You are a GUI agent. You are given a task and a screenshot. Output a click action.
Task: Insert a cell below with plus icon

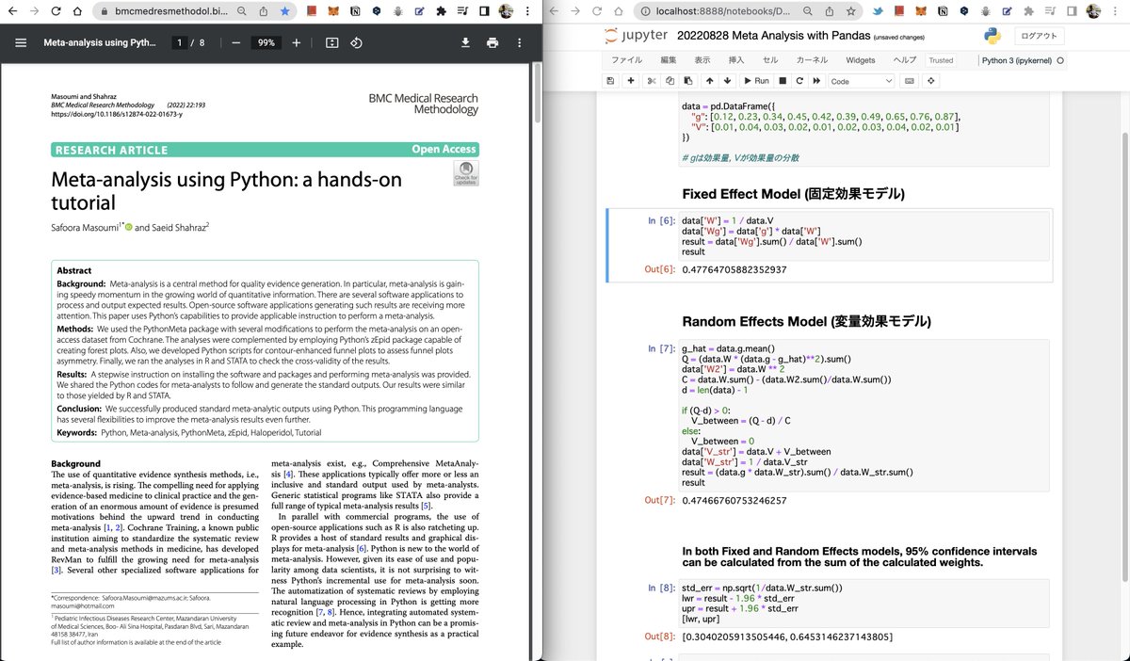[x=631, y=81]
